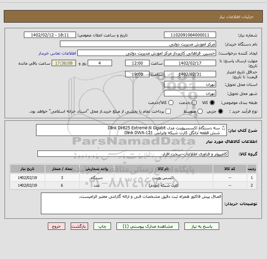This screenshot has width=267, height=259.
Task: Click the public announcement date 1402/02/12 field
Action: click(50, 35)
